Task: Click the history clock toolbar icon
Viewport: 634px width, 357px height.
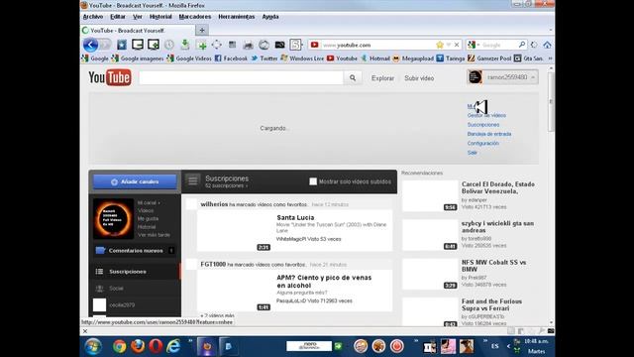Action: tap(169, 45)
